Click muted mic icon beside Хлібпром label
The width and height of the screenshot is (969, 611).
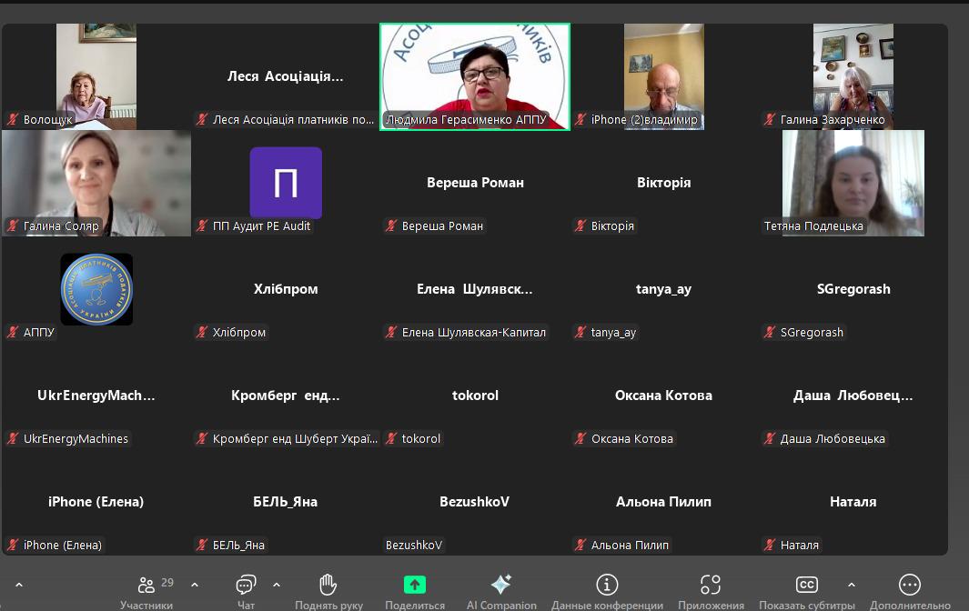(202, 333)
